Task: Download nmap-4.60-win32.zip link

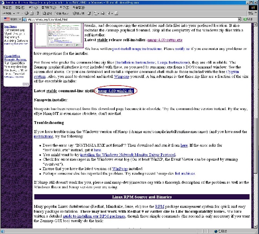Action: tap(115, 91)
